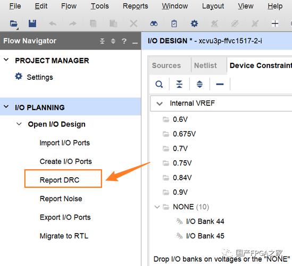Click the Flow Navigator help question mark
The image size is (292, 266).
click(x=124, y=41)
